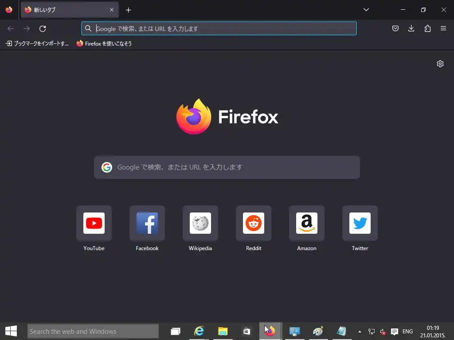Click the Wikipedia label text

pos(200,248)
